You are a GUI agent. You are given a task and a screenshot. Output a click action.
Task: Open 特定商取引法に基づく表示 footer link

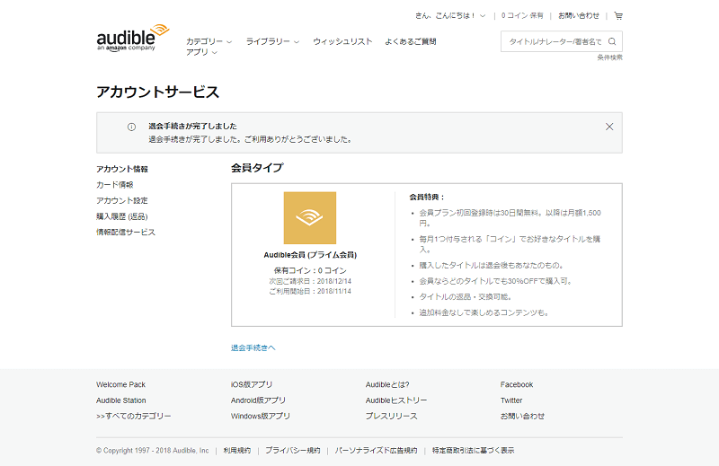click(x=474, y=451)
